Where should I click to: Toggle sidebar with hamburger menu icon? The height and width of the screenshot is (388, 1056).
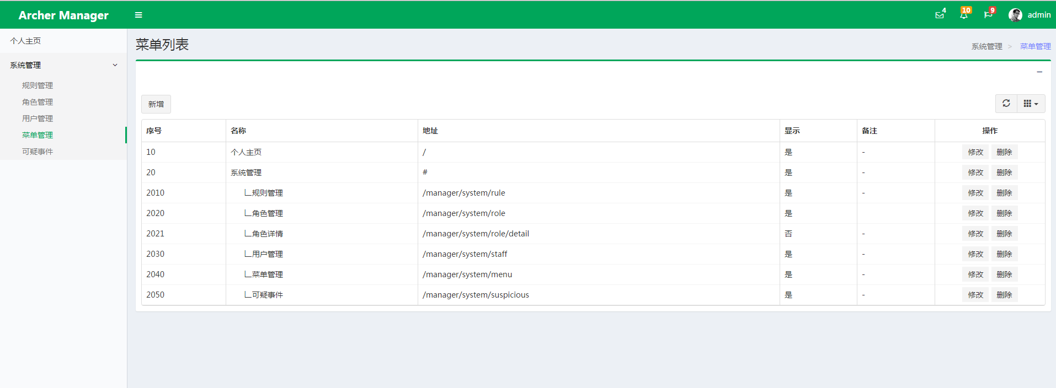point(138,15)
